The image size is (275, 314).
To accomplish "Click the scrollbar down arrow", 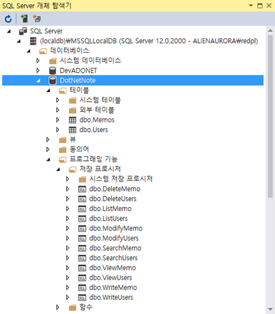I will tap(270, 309).
